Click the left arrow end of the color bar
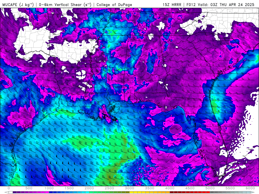This screenshot has height=194, width=259. coord(6,192)
